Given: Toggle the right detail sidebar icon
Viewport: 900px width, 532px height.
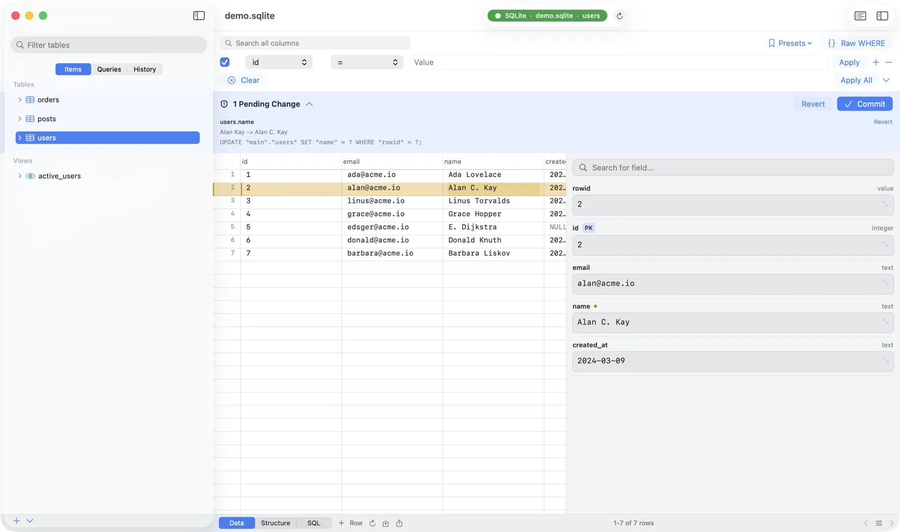Looking at the screenshot, I should (882, 16).
